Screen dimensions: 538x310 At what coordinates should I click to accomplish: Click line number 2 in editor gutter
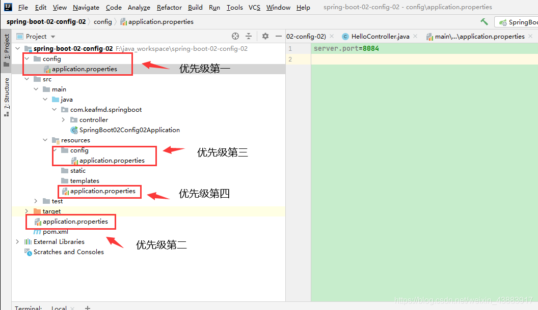(x=290, y=59)
